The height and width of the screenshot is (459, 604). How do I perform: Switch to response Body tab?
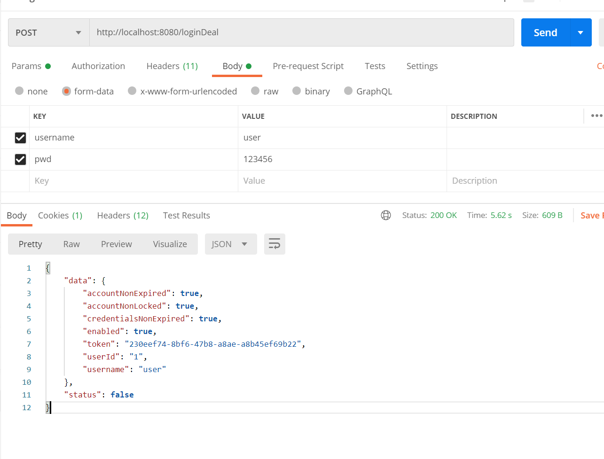click(16, 215)
